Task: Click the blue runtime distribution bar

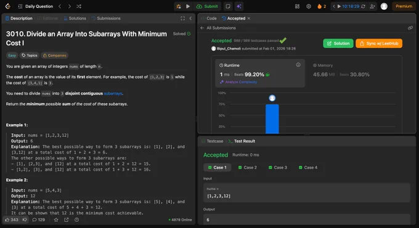Action: click(272, 119)
